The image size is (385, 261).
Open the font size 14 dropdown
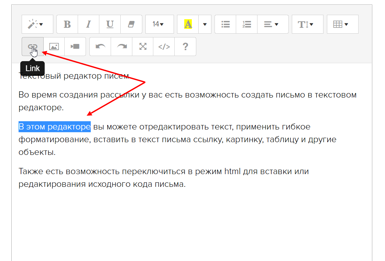159,24
